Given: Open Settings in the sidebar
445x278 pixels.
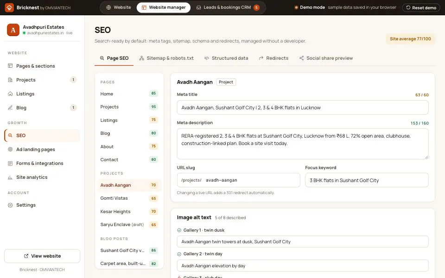Looking at the screenshot, I should click(x=42, y=205).
